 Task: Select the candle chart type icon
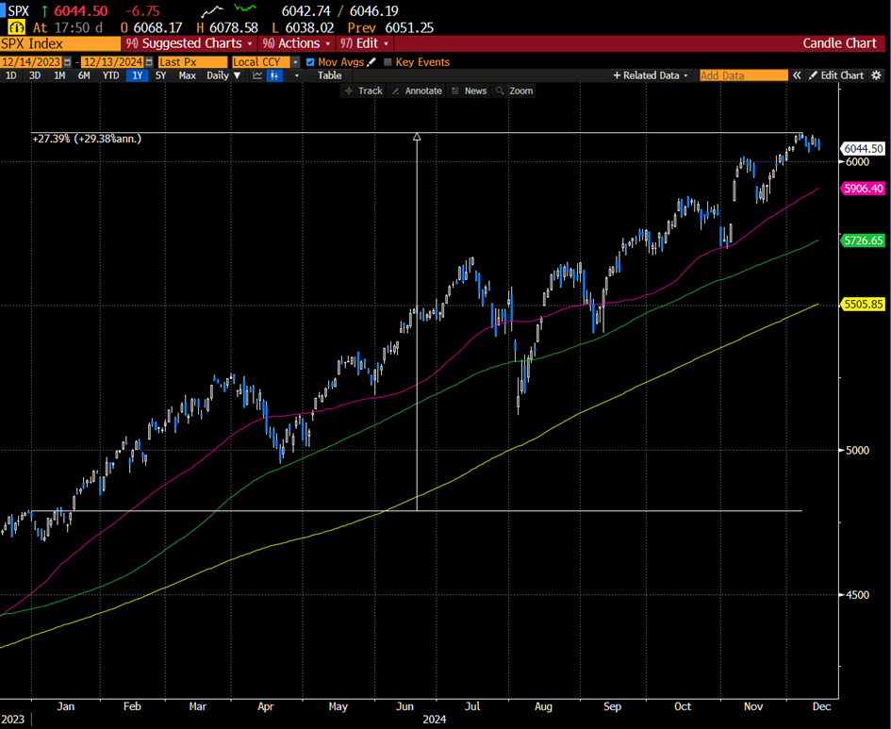(275, 75)
